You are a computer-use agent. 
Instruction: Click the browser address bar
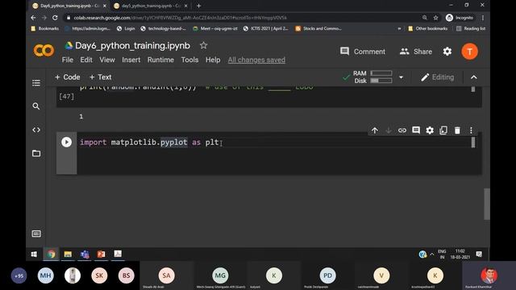click(243, 18)
